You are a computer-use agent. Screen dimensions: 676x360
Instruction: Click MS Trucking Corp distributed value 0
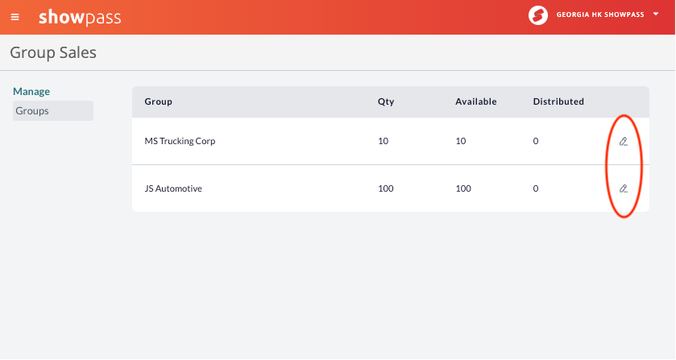(536, 141)
